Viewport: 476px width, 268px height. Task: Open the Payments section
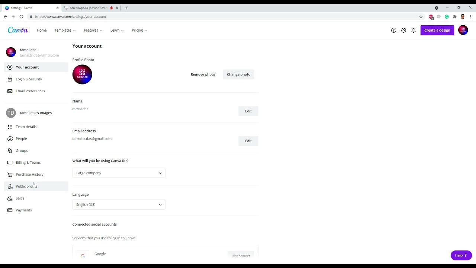[x=23, y=210]
